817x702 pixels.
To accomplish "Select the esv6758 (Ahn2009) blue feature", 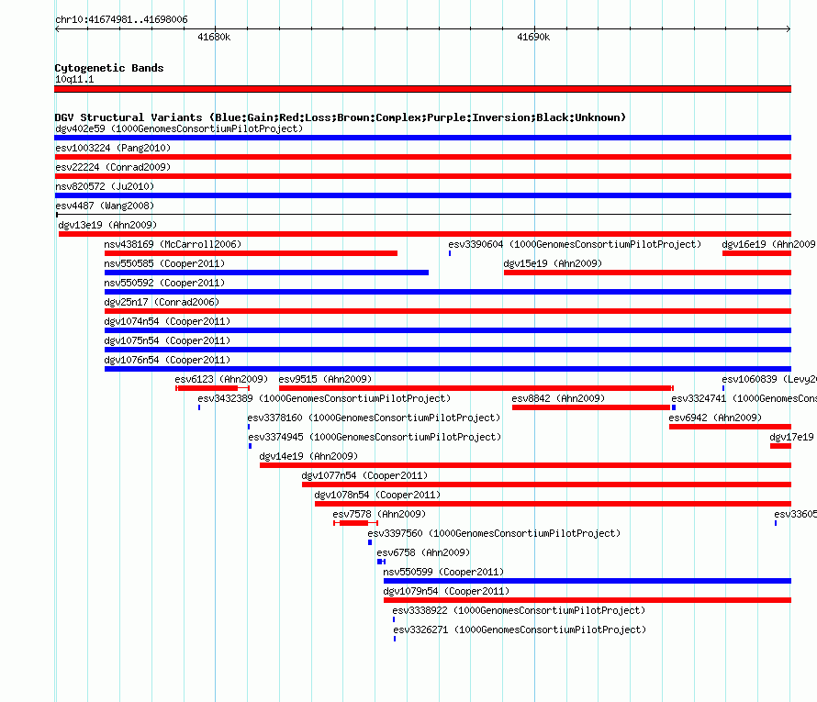I will click(381, 562).
